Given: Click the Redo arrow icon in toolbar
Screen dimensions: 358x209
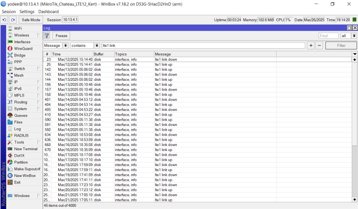Looking at the screenshot, I should pos(13,20).
